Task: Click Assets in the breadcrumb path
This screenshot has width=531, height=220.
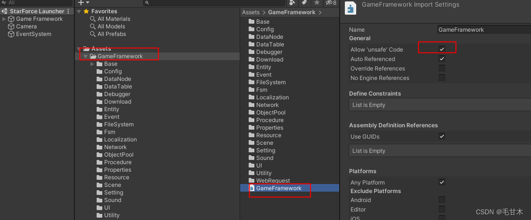Action: coord(251,12)
